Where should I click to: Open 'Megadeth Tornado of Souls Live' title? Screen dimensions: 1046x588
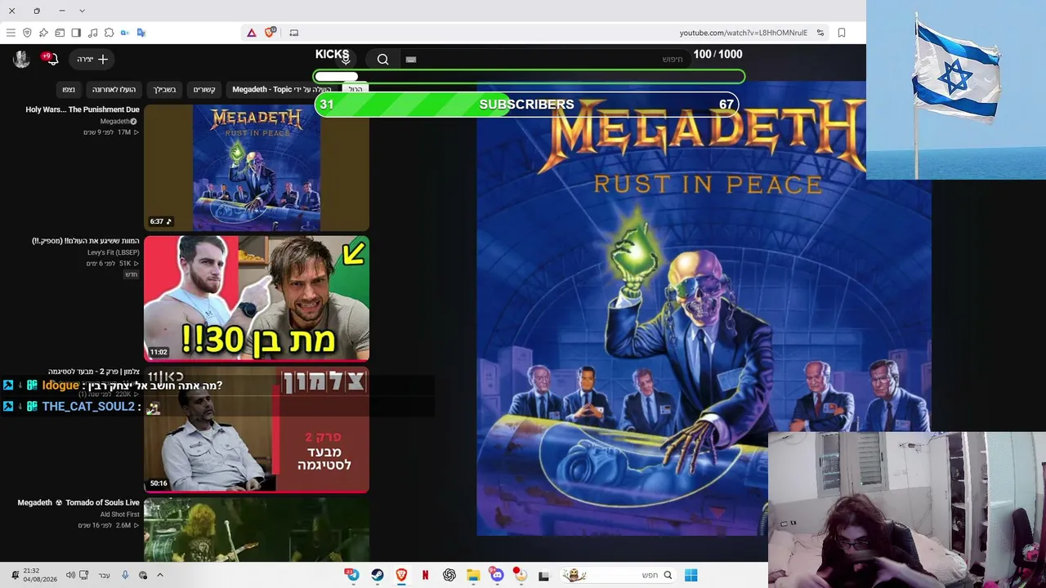pyautogui.click(x=78, y=502)
